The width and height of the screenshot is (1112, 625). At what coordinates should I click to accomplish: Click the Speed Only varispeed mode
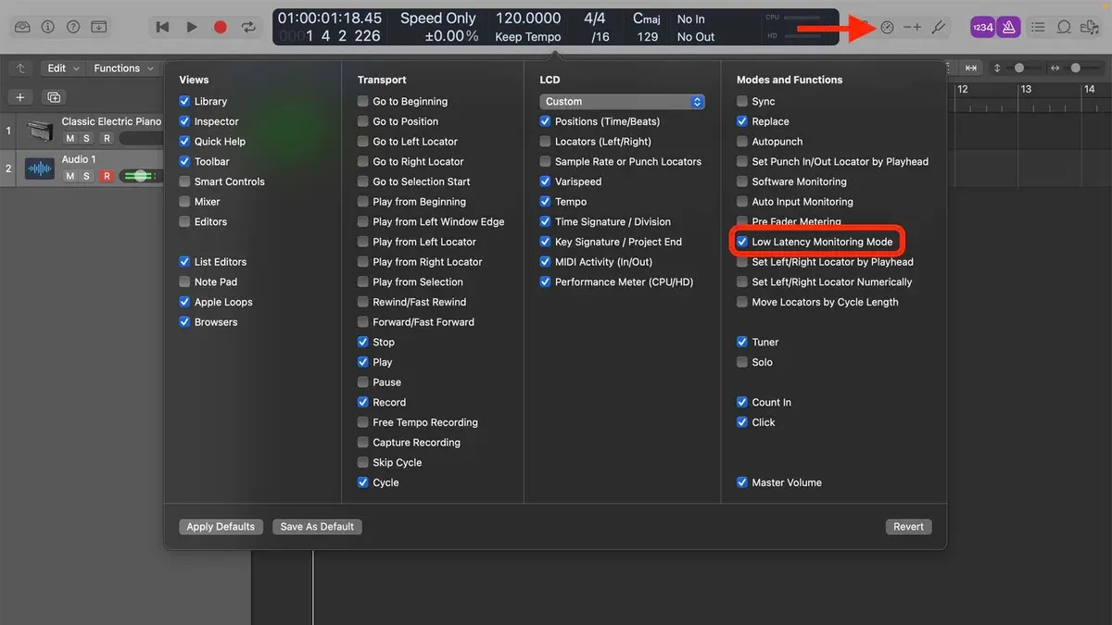(438, 19)
